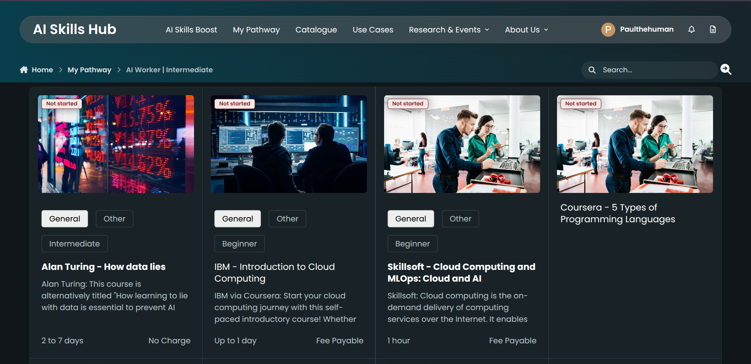Click the Not started badge on the Skillsoft card
Viewport: 751px width, 364px height.
pos(408,103)
